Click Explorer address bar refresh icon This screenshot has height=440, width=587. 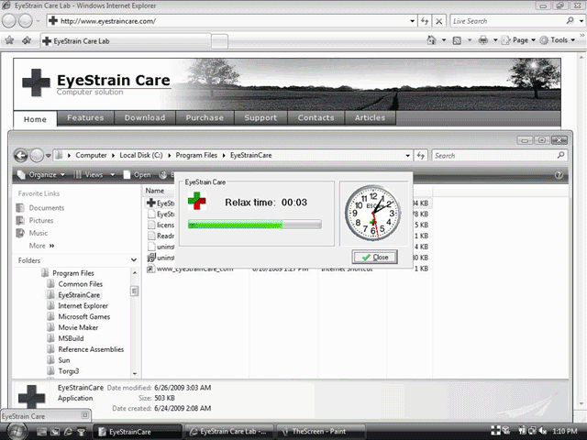(421, 155)
